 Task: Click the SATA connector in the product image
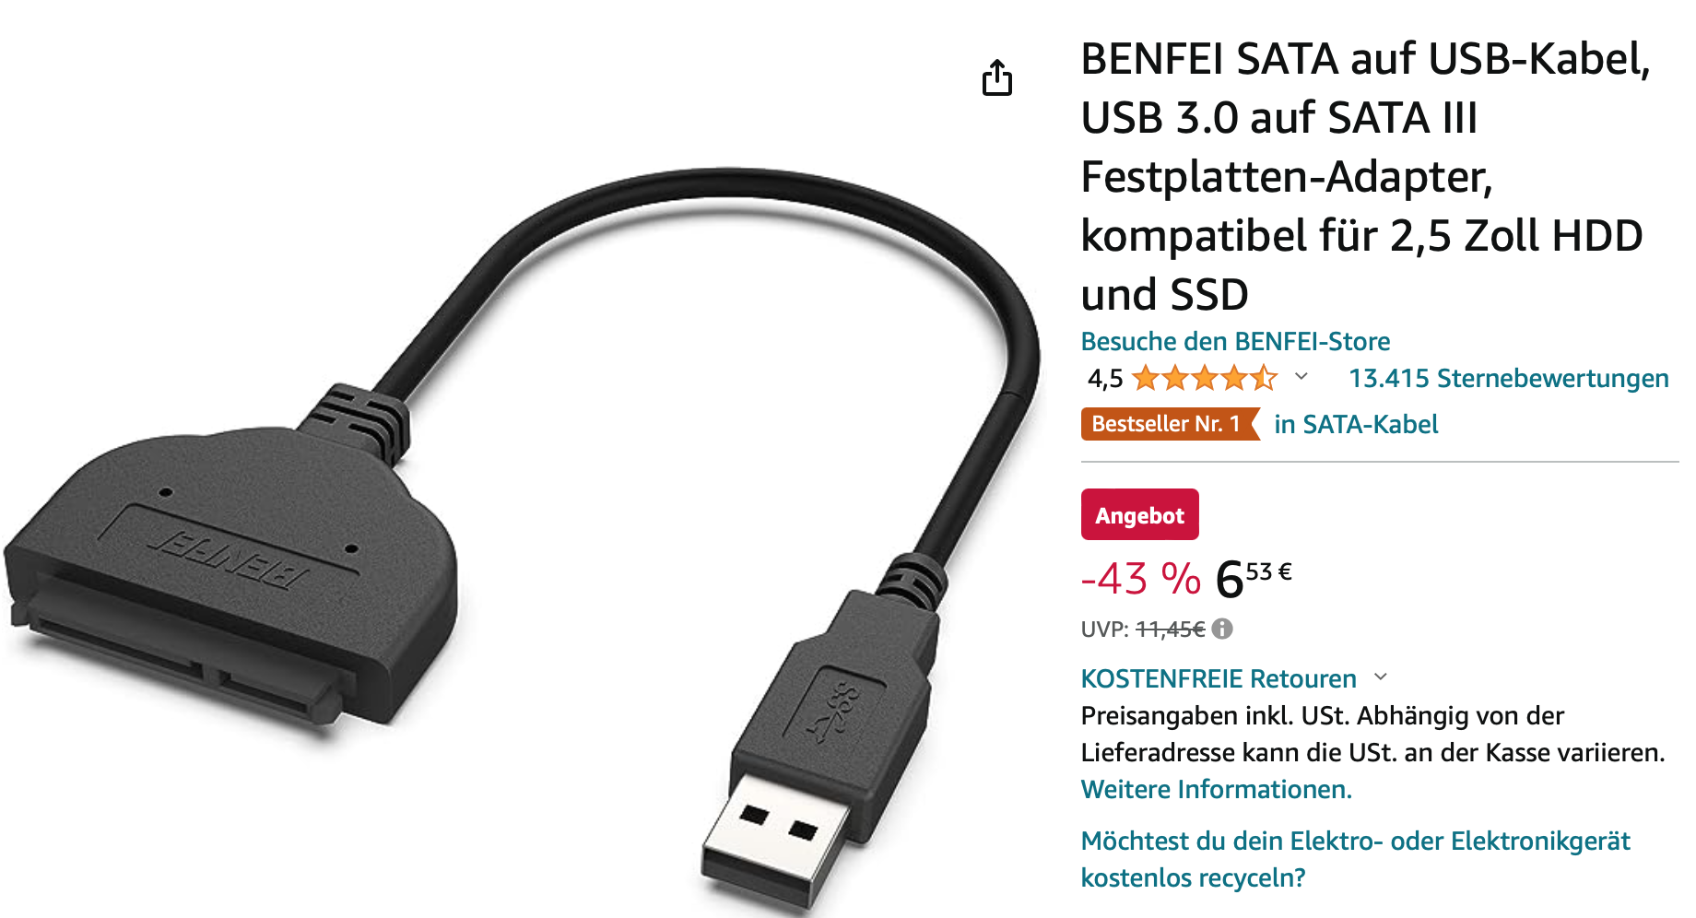pos(230,571)
